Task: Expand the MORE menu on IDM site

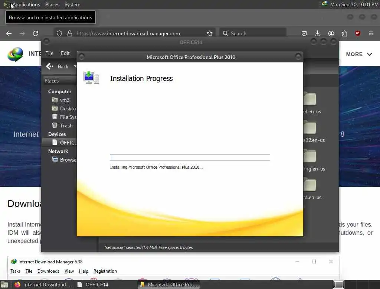Action: [x=359, y=54]
